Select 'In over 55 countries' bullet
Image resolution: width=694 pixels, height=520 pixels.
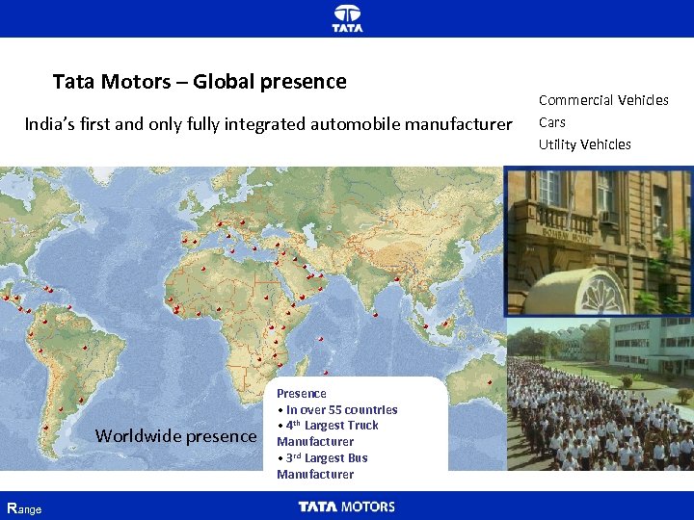click(x=338, y=410)
